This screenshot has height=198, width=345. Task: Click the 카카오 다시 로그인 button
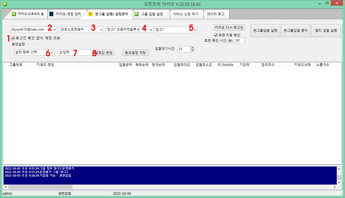(229, 27)
